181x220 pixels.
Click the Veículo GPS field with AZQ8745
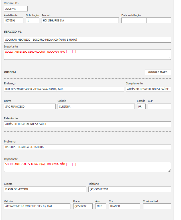click(x=16, y=9)
